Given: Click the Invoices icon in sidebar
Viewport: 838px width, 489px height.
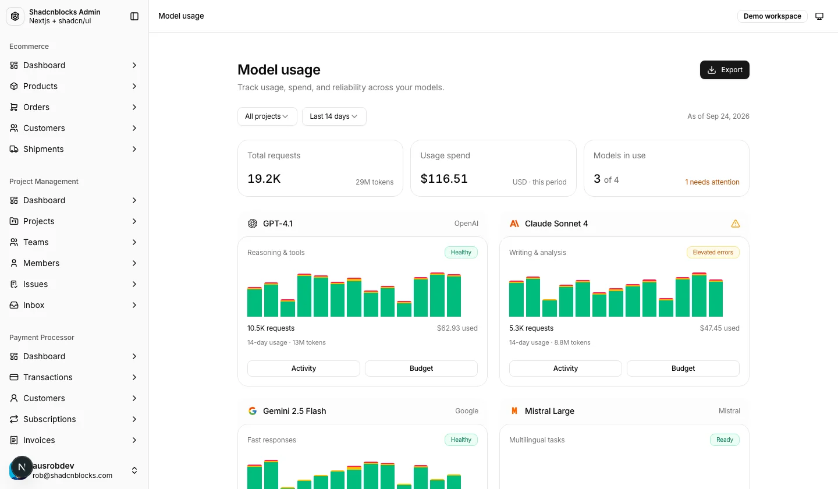Looking at the screenshot, I should click(x=14, y=440).
